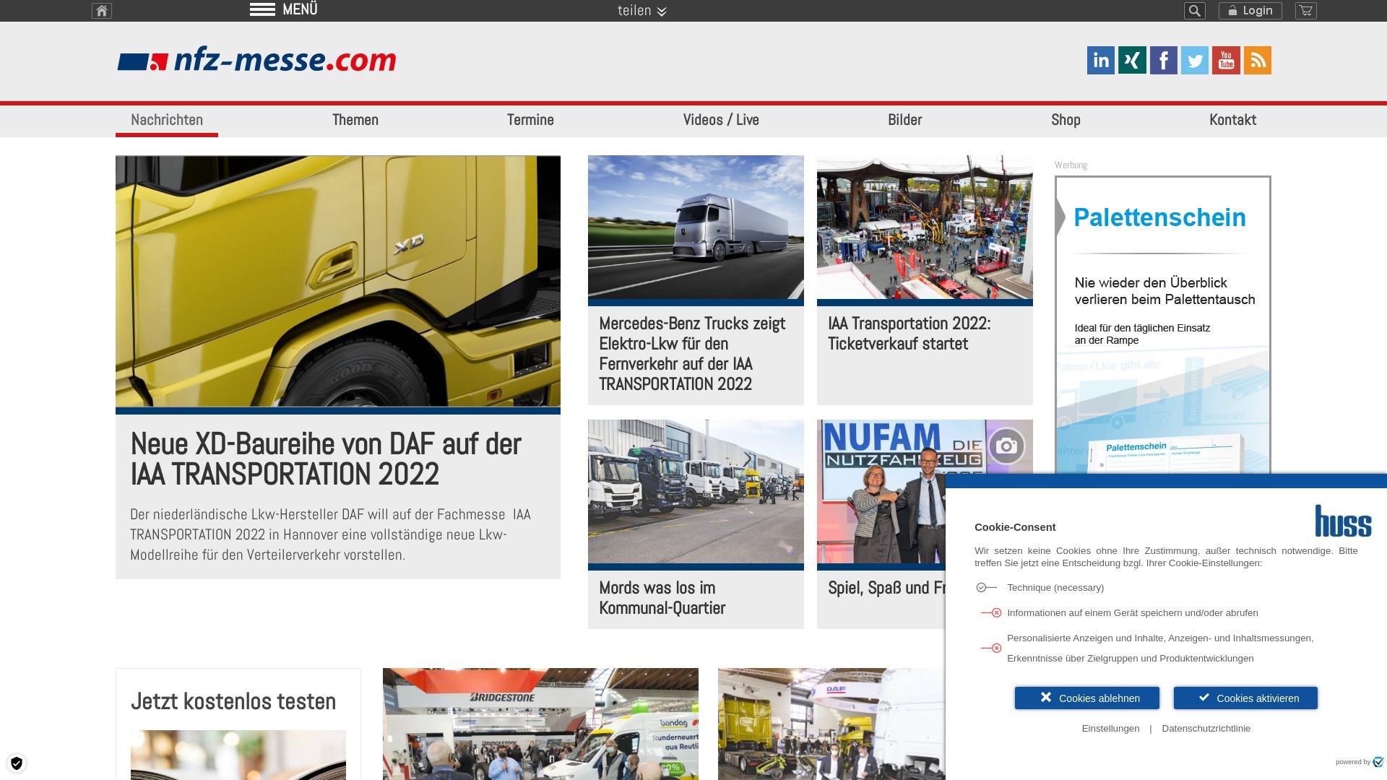1387x780 pixels.
Task: Open the hamburger MENÜ
Action: click(284, 9)
